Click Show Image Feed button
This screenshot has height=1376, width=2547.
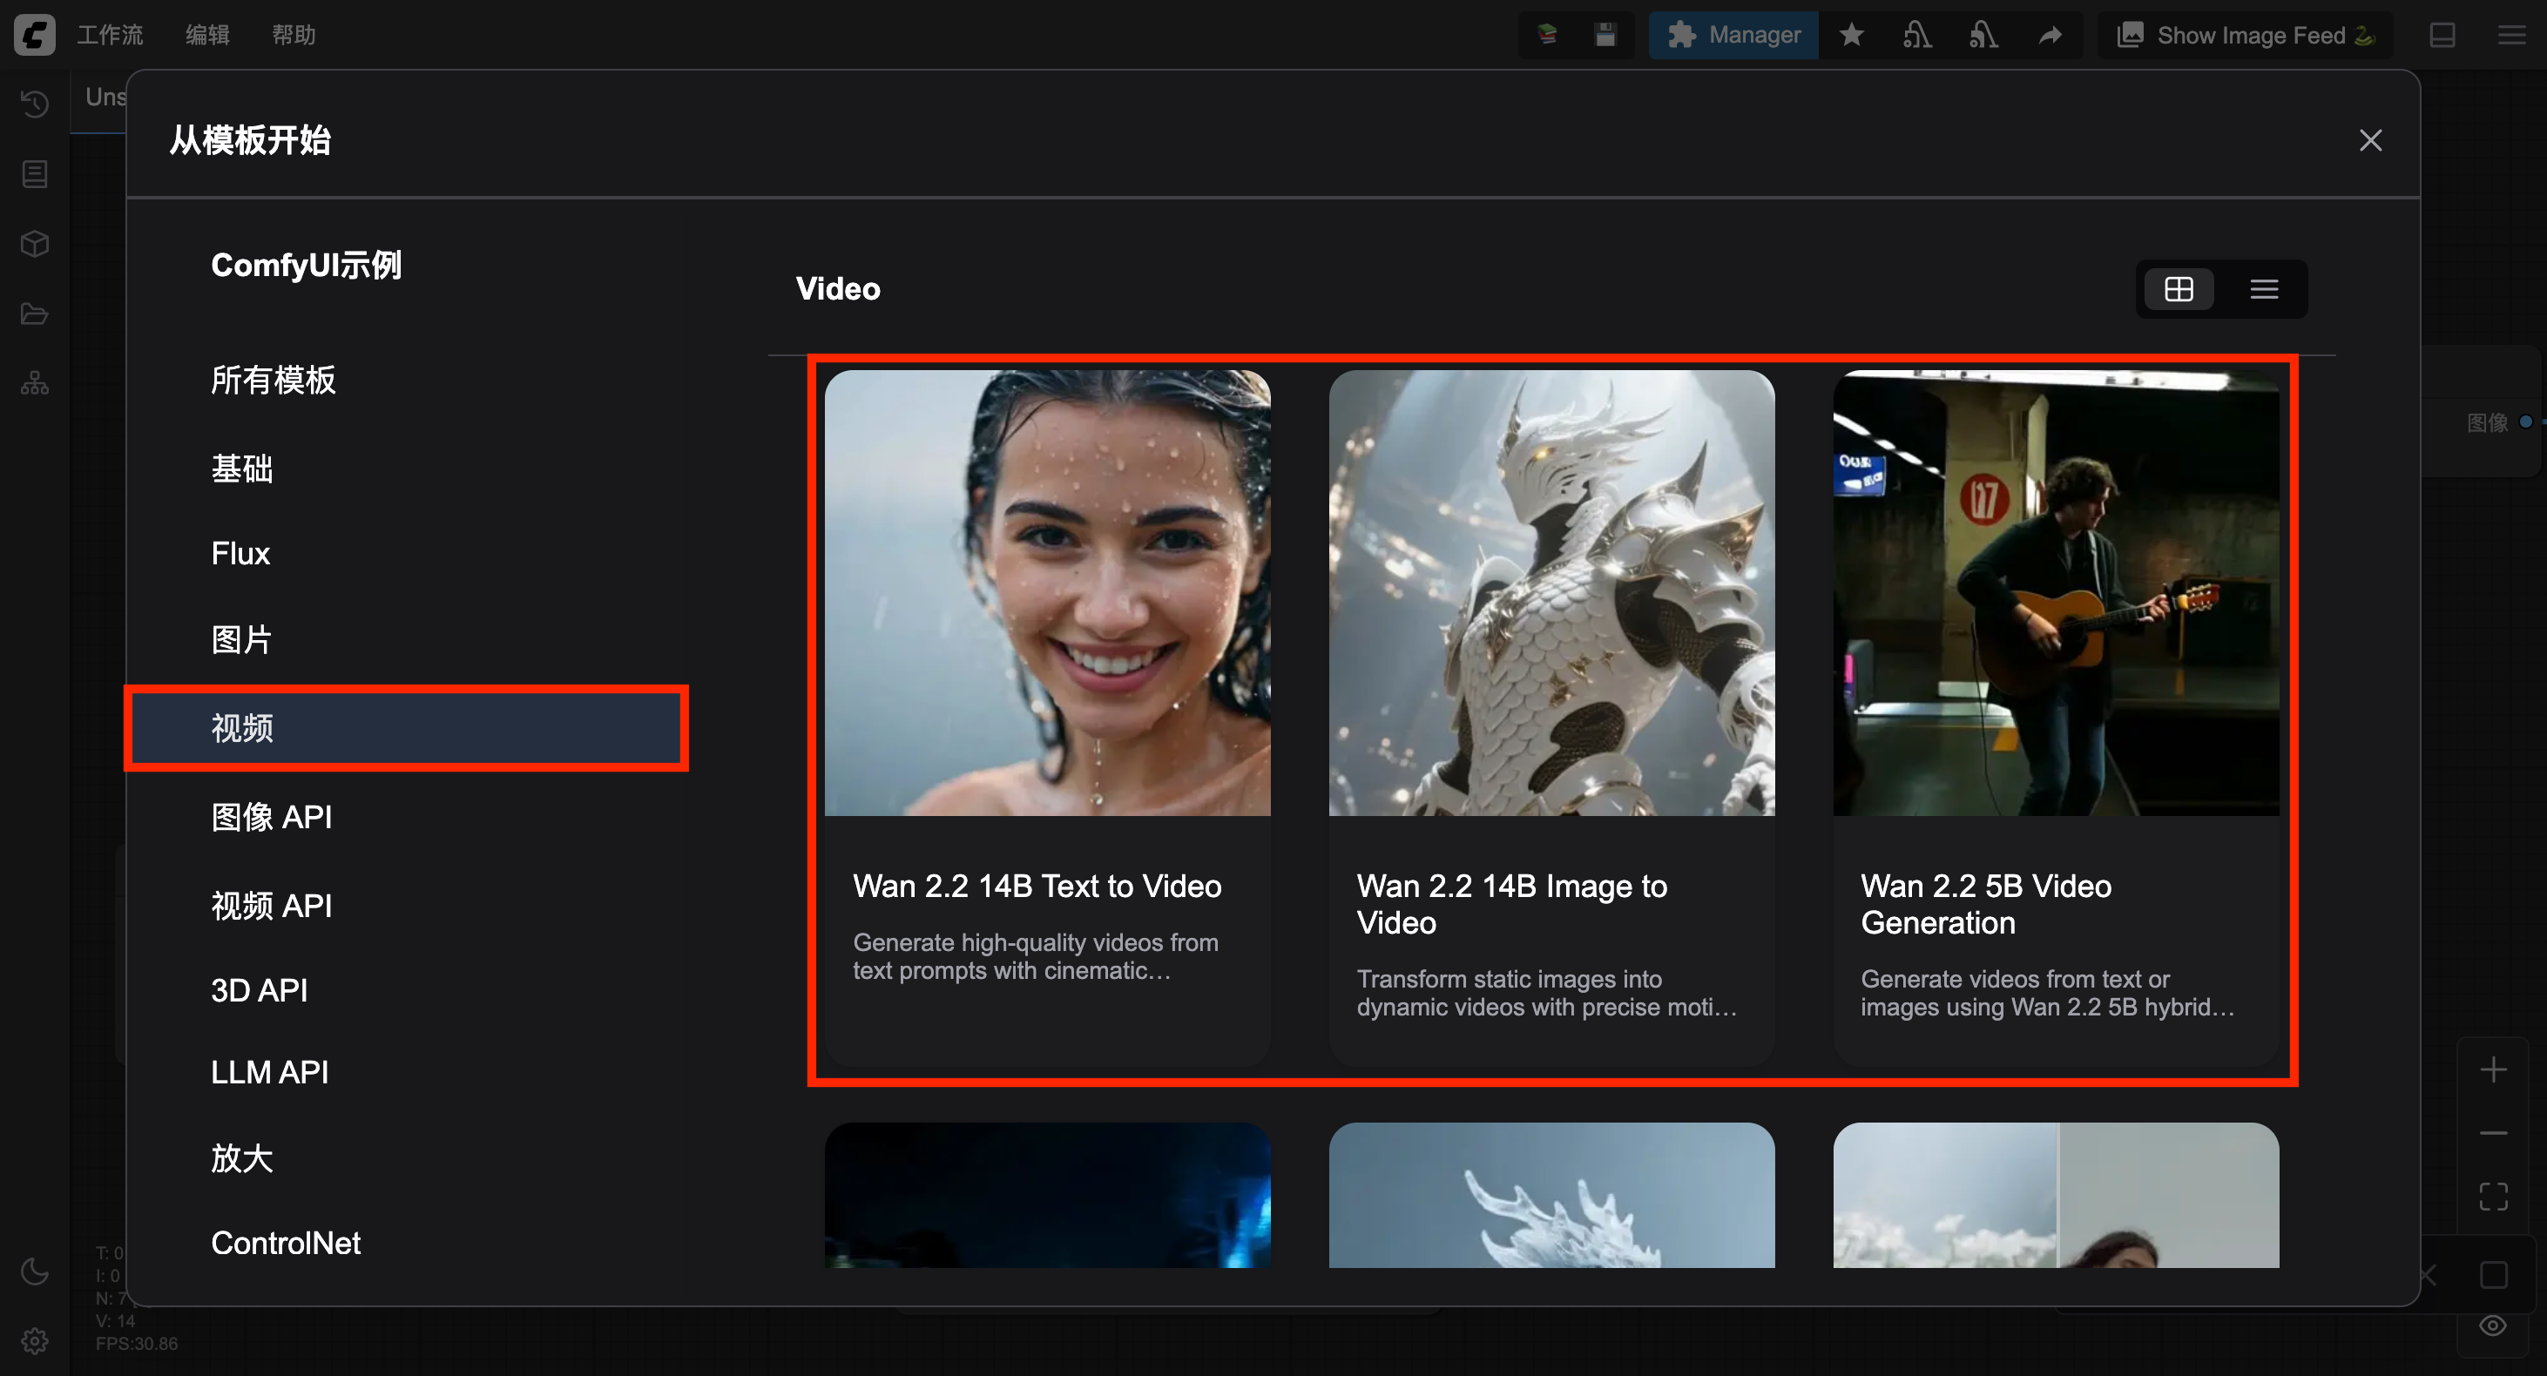tap(2245, 35)
